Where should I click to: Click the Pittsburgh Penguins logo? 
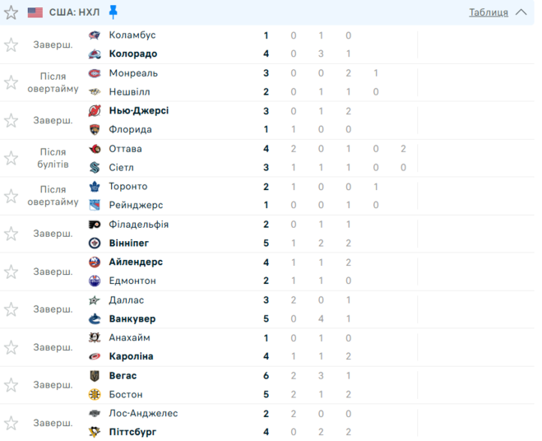tap(95, 432)
